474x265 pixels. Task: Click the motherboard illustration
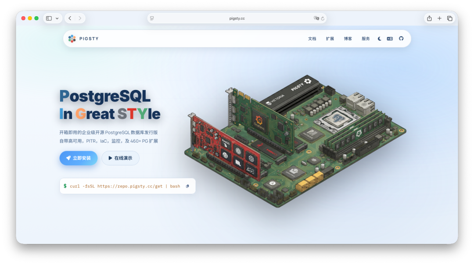click(x=295, y=141)
